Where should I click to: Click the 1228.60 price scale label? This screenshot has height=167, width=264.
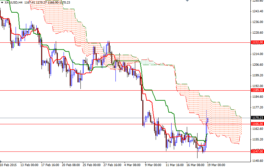tap(258, 33)
